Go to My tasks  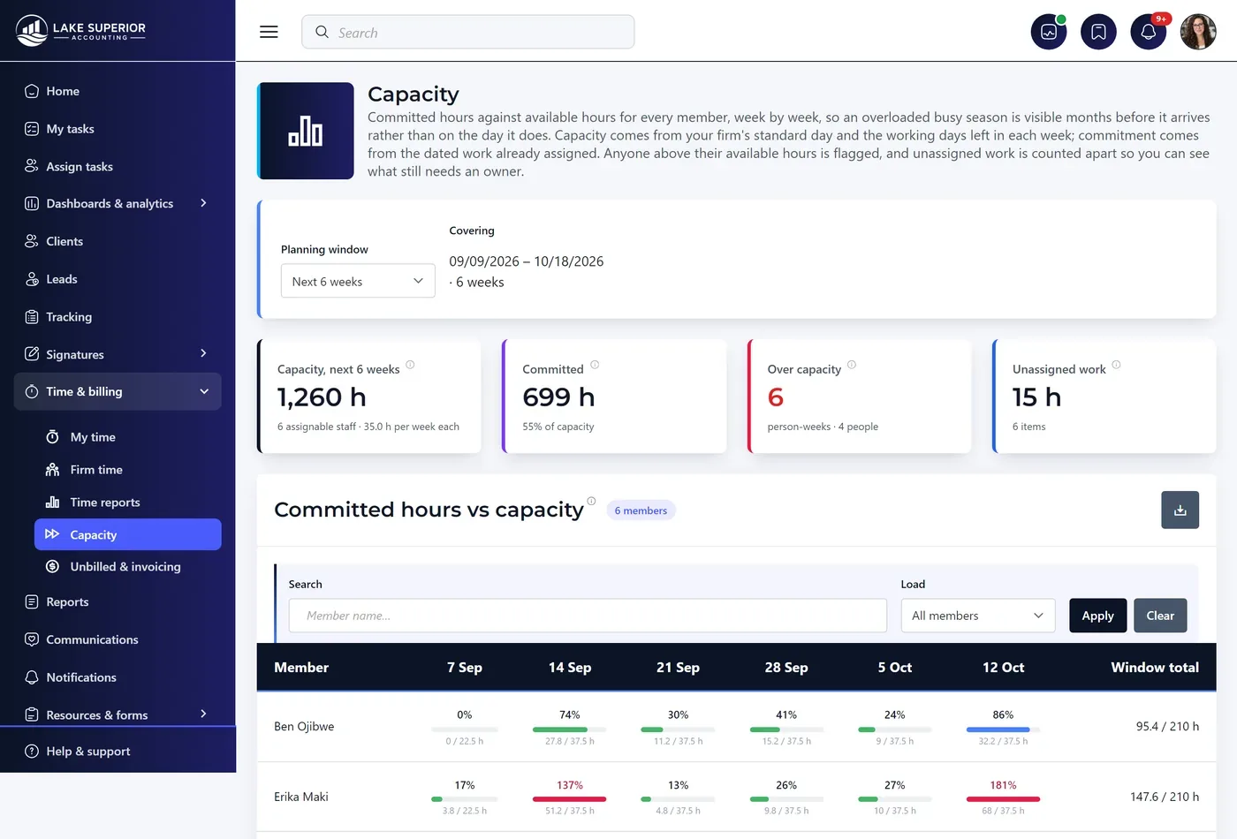click(x=118, y=129)
